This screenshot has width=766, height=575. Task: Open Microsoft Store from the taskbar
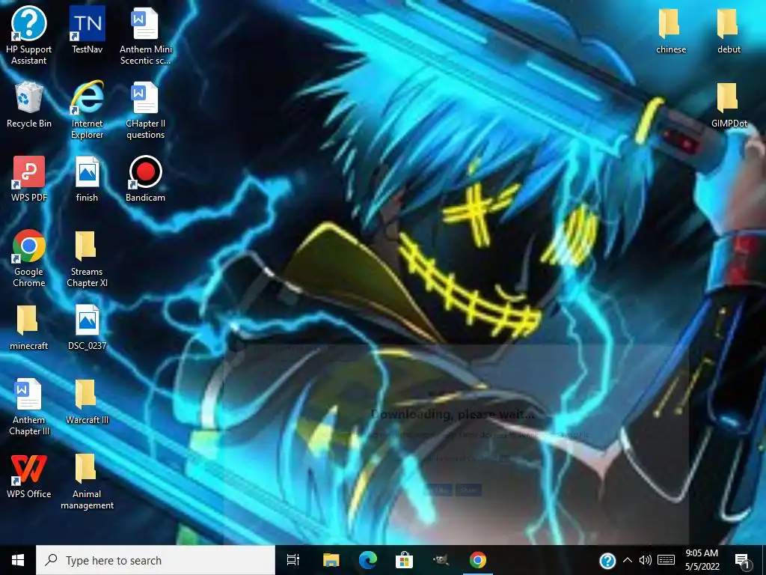point(405,560)
